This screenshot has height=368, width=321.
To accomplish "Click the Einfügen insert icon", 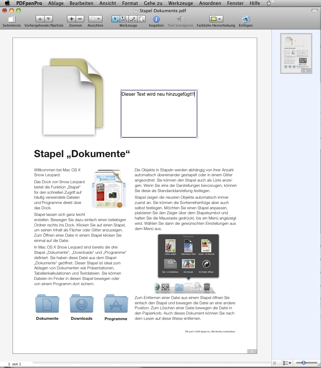I will 245,19.
